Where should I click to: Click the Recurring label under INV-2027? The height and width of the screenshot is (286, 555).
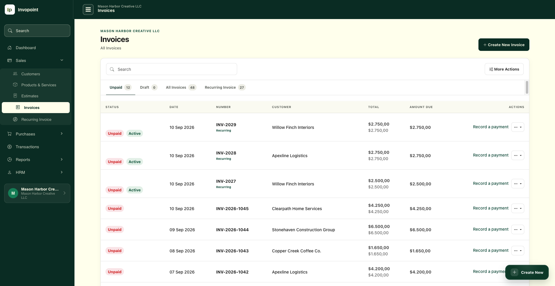pyautogui.click(x=223, y=187)
